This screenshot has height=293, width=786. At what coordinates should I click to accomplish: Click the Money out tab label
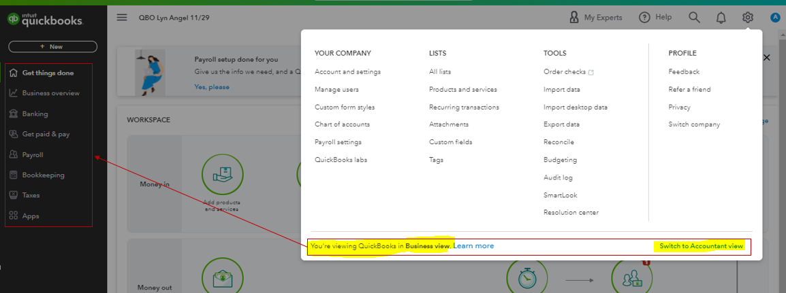155,288
